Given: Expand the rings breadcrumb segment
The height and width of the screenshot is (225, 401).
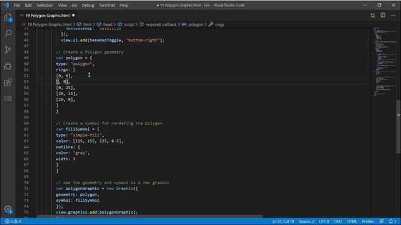Looking at the screenshot, I should tap(219, 24).
